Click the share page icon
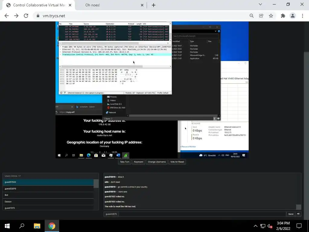 261,16
